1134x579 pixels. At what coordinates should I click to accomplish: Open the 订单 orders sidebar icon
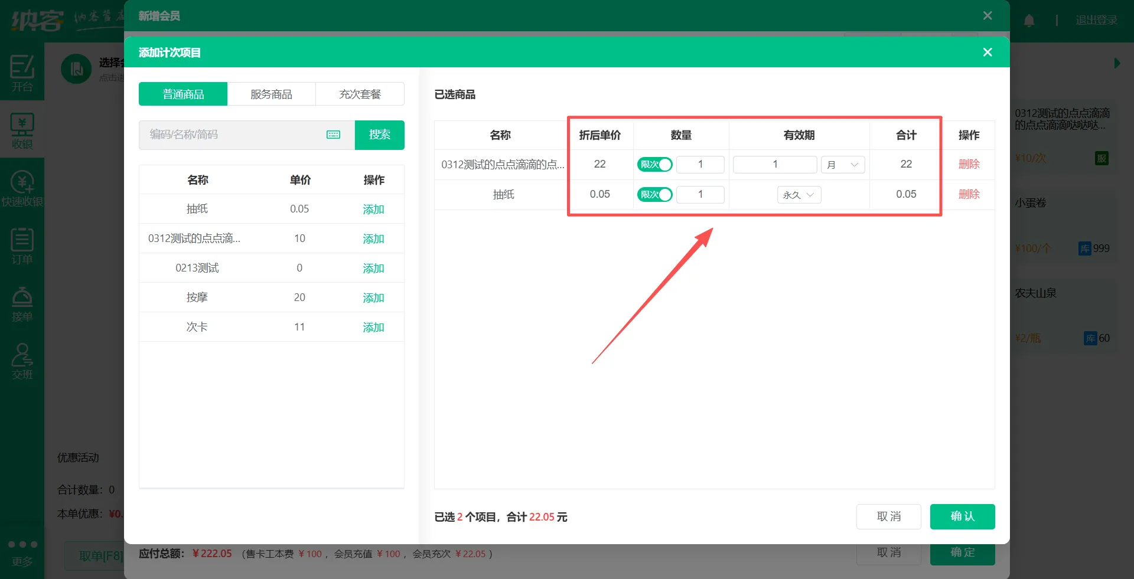pyautogui.click(x=22, y=246)
